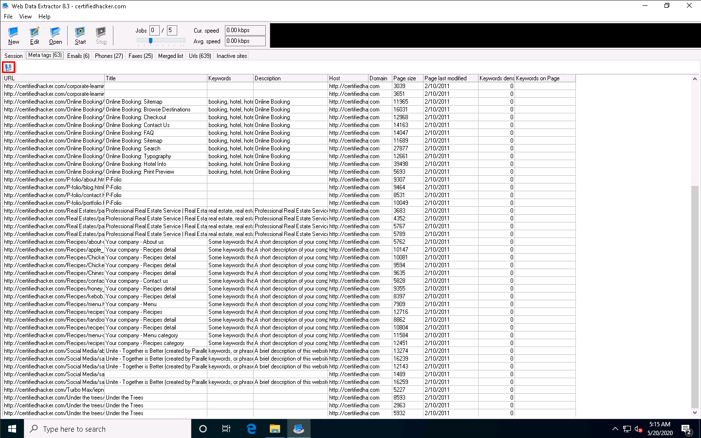
Task: Open the Help menu
Action: point(44,17)
